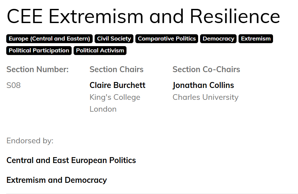Screen dimensions: 298x194
Task: Open the Comparative Politics tag
Action: 167,39
